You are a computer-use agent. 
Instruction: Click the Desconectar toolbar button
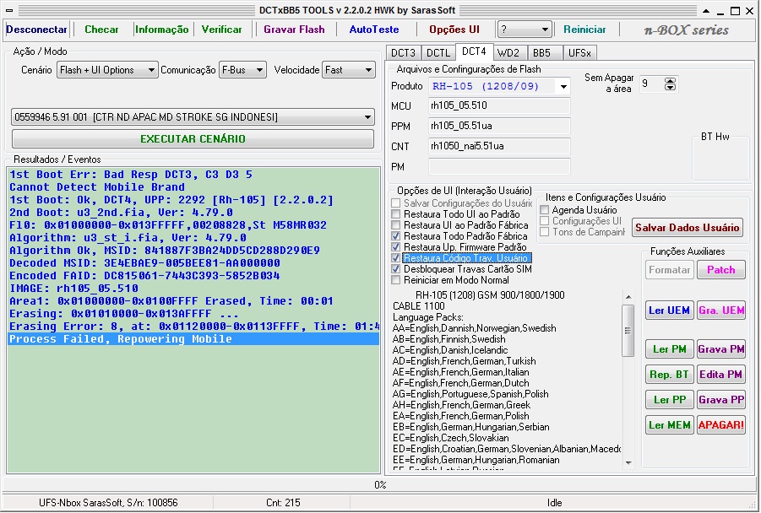(x=36, y=30)
